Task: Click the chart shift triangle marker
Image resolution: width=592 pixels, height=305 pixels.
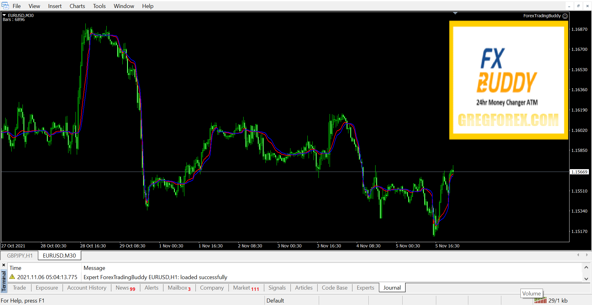Action: pos(455,13)
